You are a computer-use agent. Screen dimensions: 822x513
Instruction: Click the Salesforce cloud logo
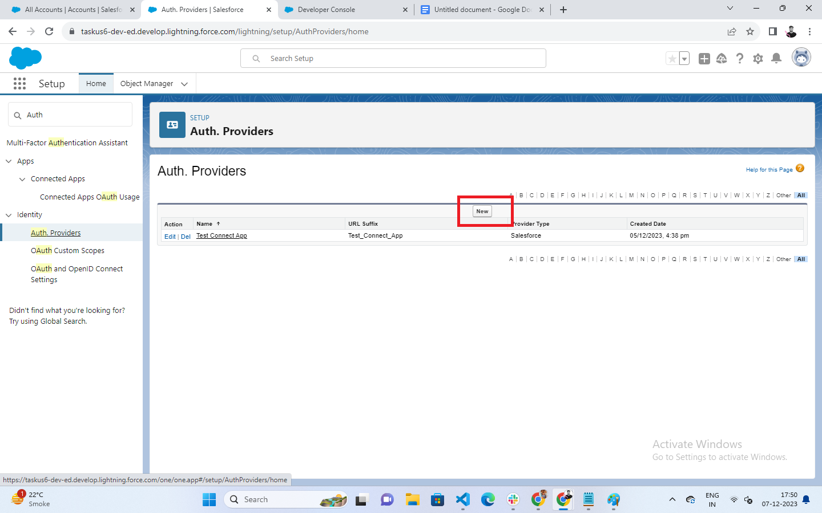click(26, 58)
